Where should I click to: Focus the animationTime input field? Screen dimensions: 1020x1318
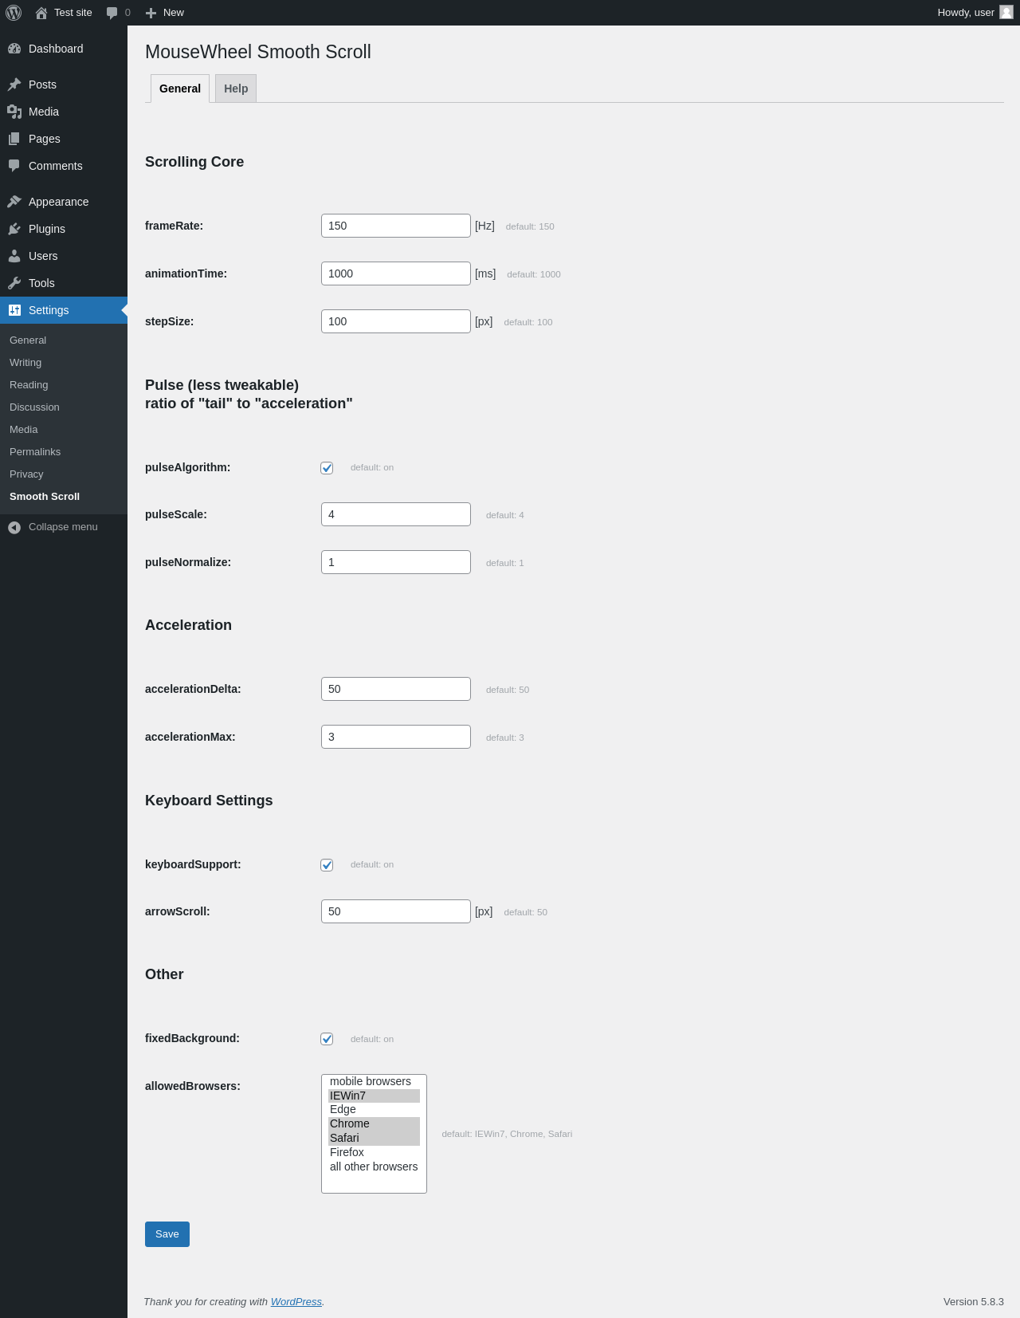(396, 273)
